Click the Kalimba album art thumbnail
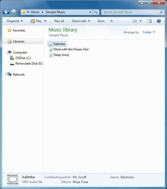 [12, 179]
